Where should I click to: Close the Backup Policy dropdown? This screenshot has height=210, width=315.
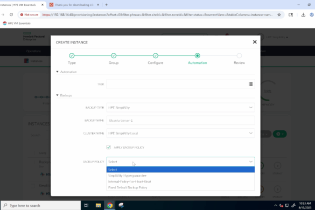tap(180, 162)
